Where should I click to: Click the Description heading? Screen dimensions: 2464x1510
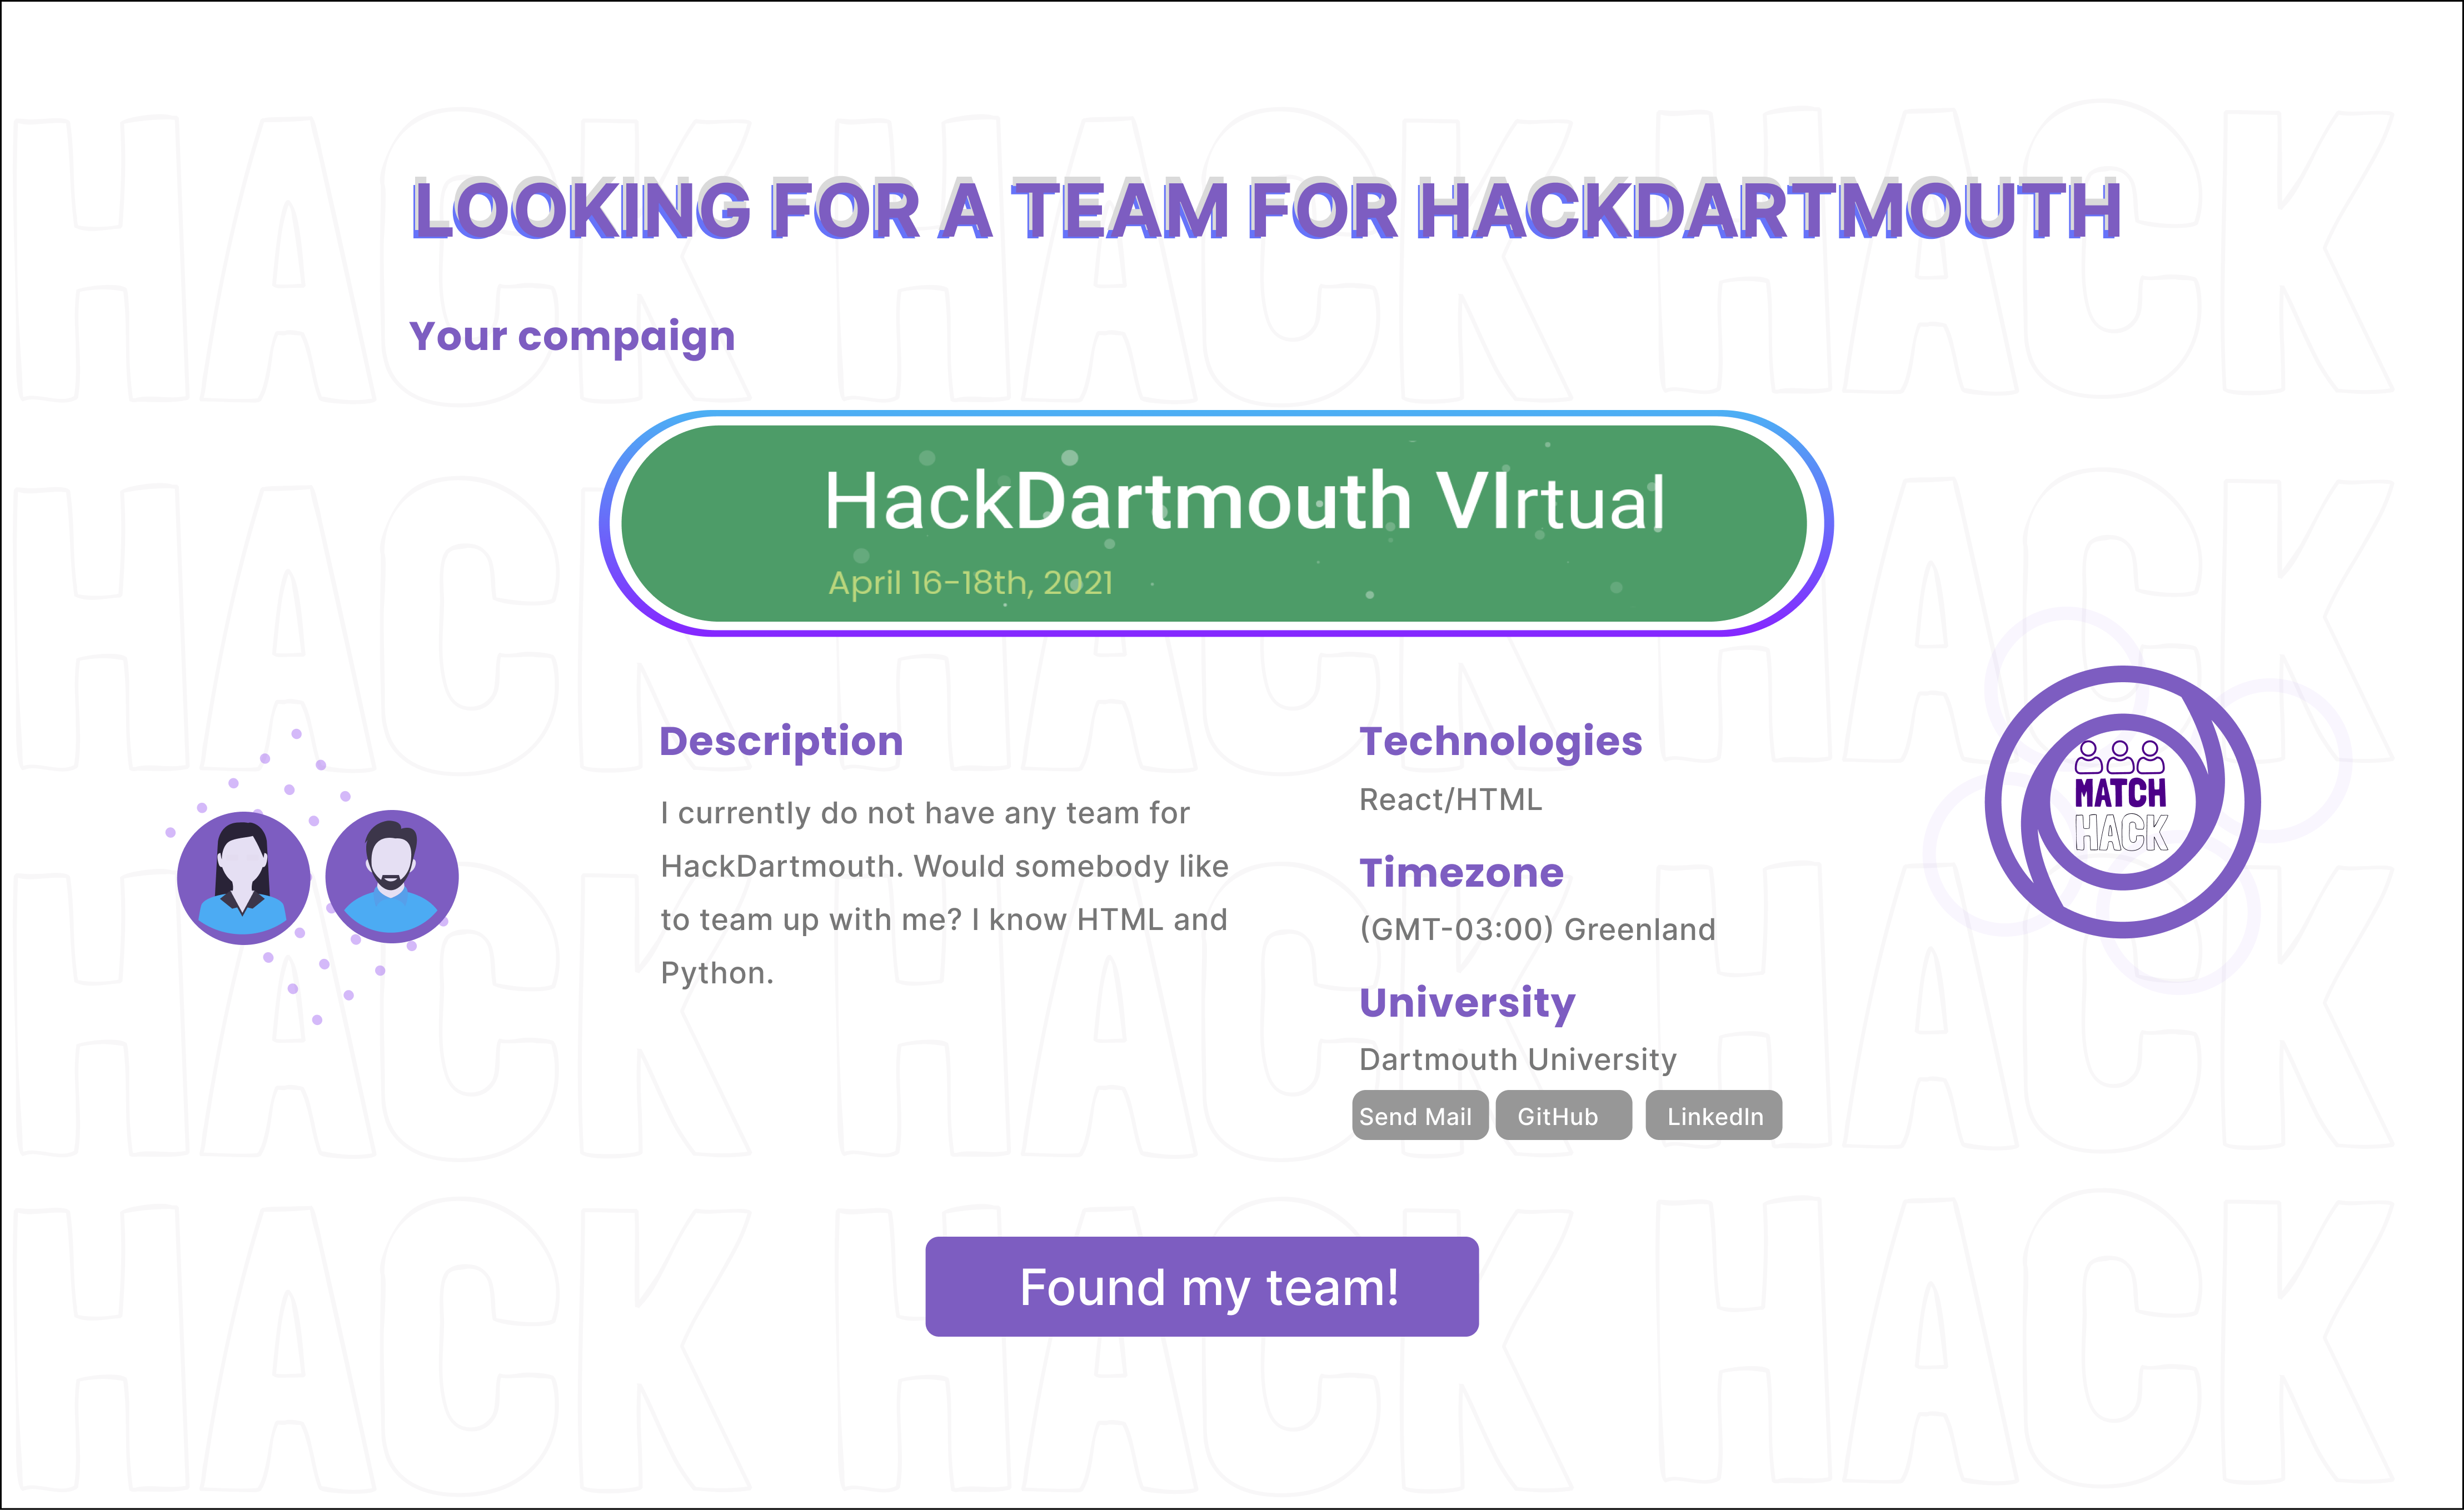[x=781, y=741]
